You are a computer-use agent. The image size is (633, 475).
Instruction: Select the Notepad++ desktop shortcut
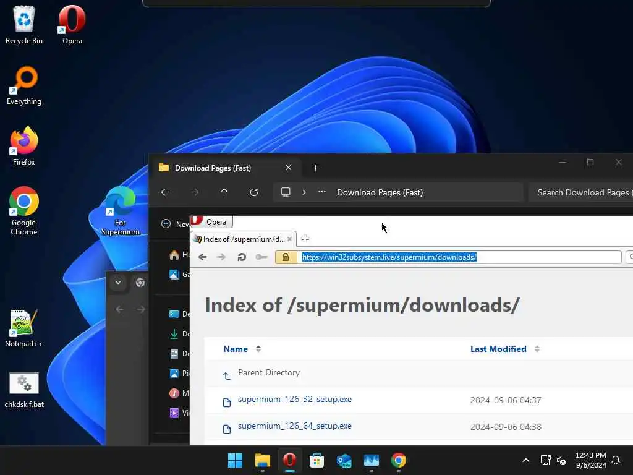click(24, 328)
